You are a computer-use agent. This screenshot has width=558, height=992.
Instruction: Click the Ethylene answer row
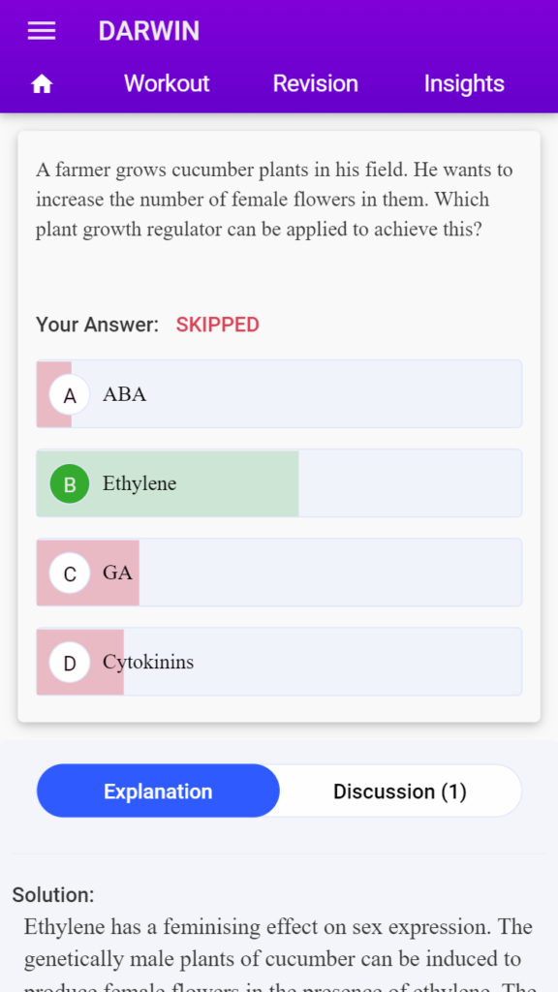coord(279,483)
